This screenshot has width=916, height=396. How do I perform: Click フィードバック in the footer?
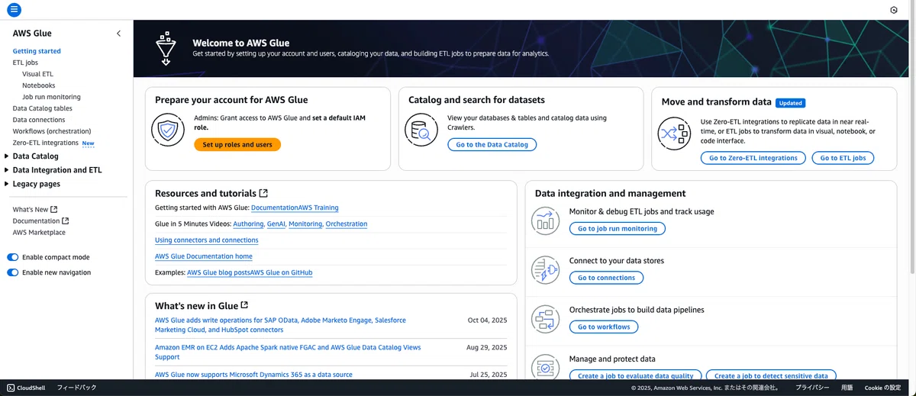77,388
